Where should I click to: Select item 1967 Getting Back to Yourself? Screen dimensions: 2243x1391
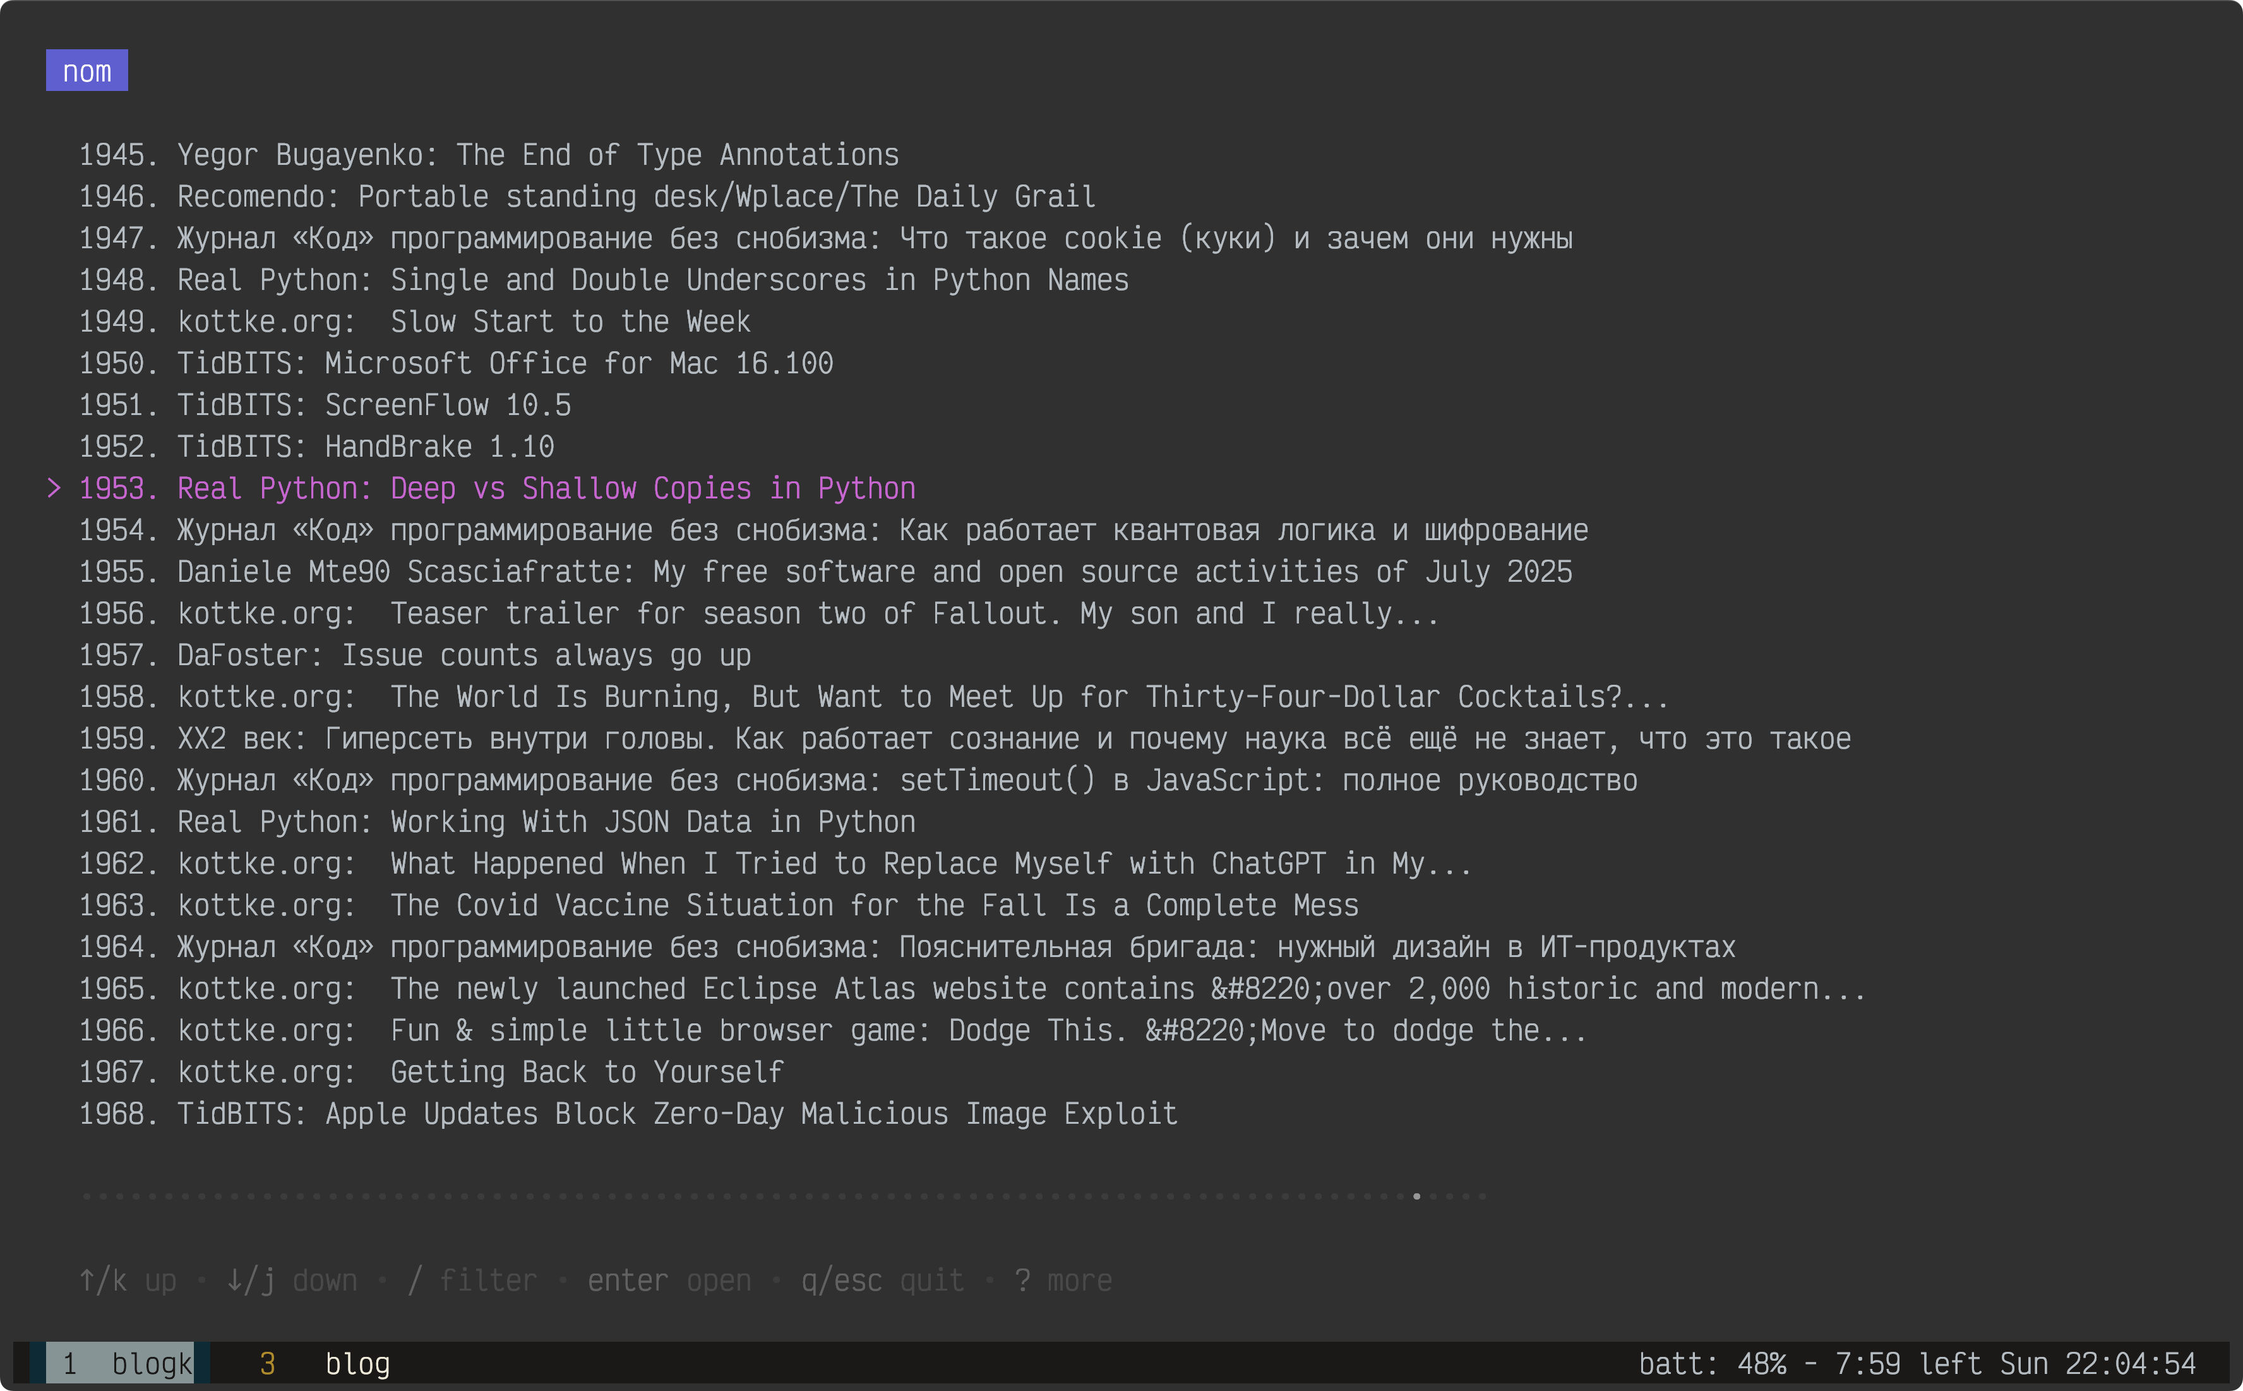pyautogui.click(x=431, y=1072)
